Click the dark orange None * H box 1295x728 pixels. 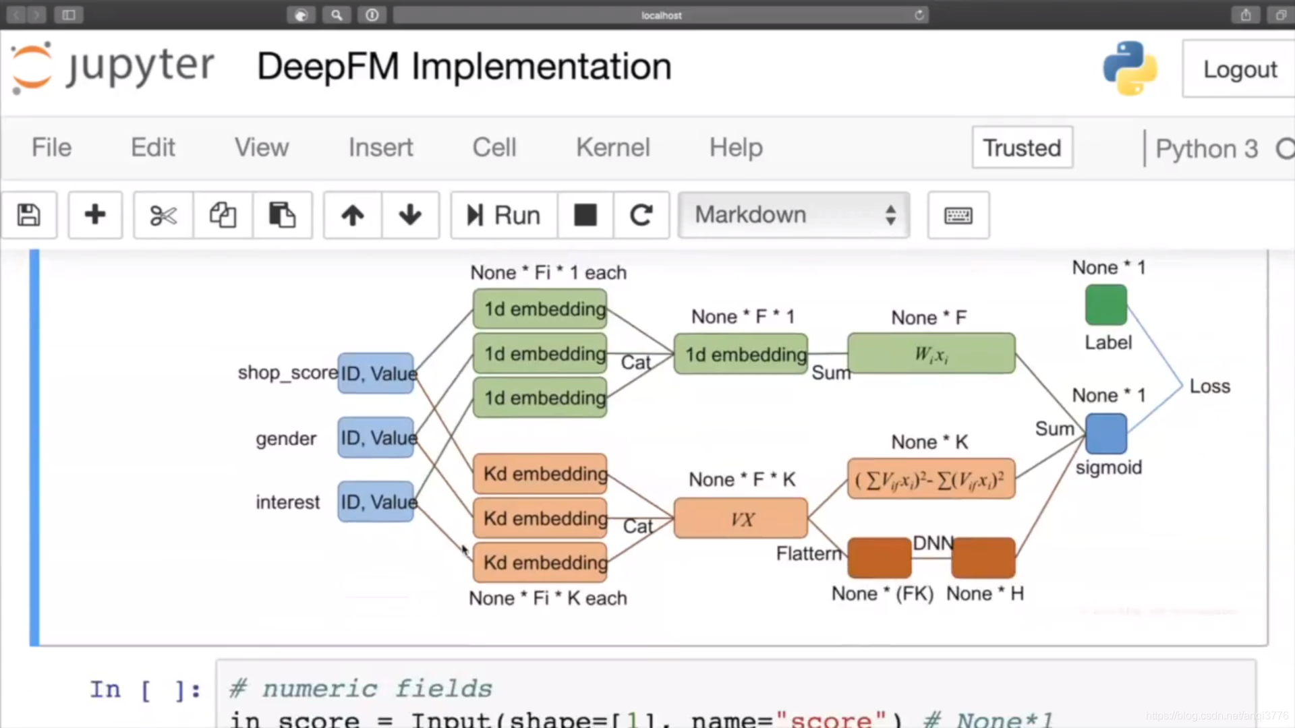(983, 557)
